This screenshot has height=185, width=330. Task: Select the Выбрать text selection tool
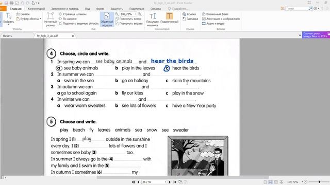click(x=9, y=18)
